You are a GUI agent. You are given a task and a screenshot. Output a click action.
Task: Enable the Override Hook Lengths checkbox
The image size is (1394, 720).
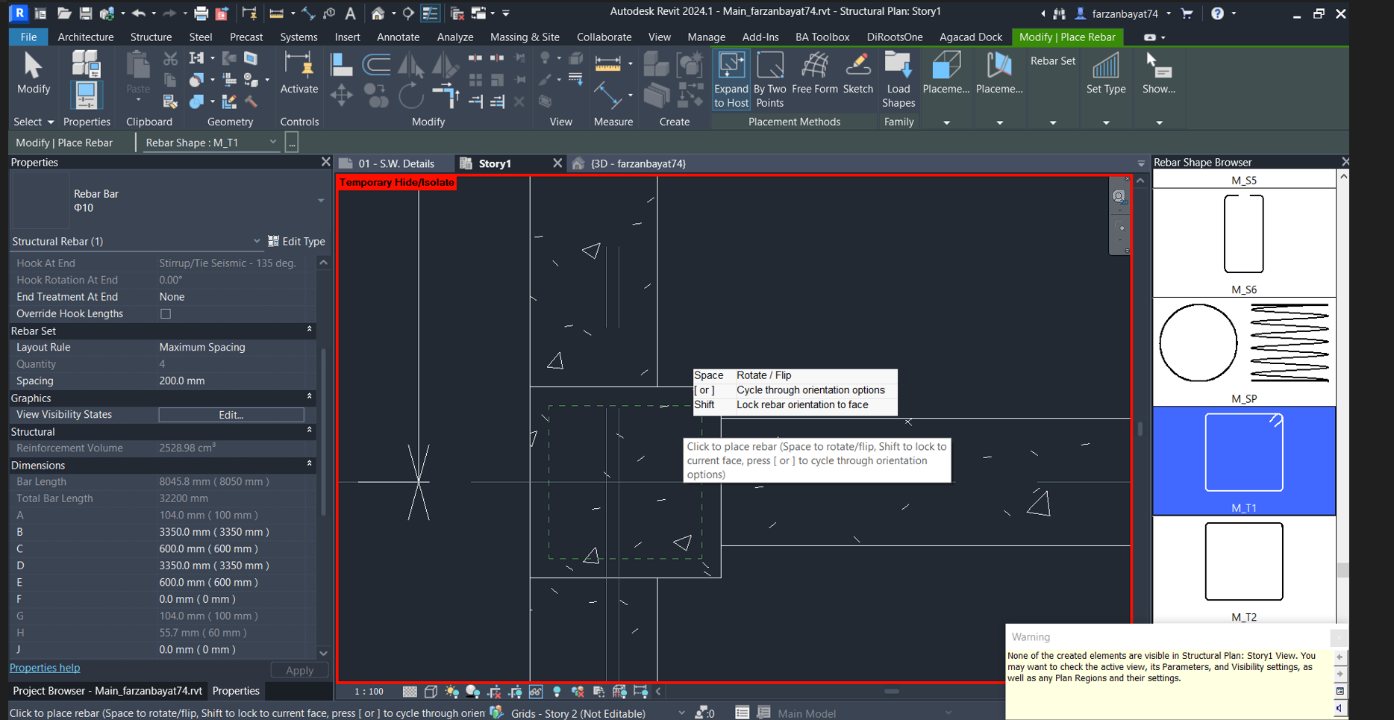tap(165, 313)
